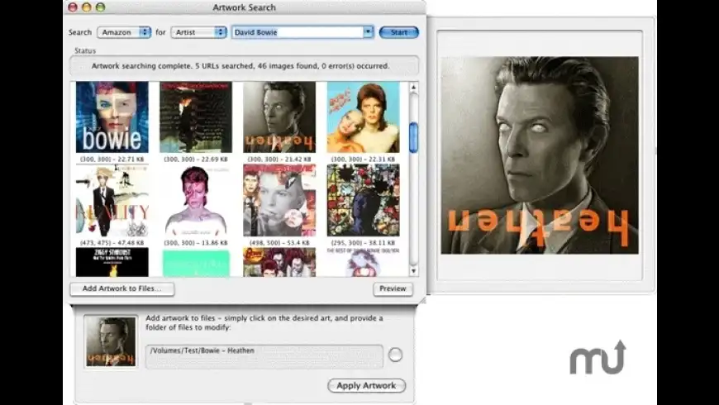Minimize the Artwork Search window
719x405 pixels.
[x=86, y=7]
